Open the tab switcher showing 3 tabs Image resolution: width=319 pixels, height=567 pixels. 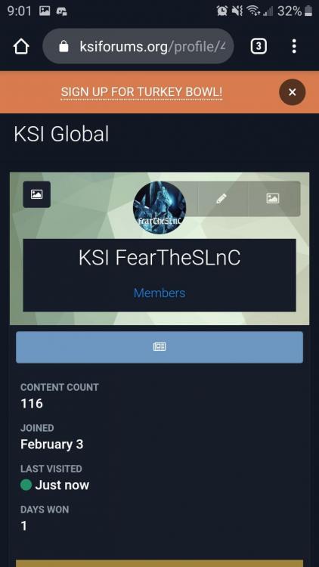(x=259, y=46)
